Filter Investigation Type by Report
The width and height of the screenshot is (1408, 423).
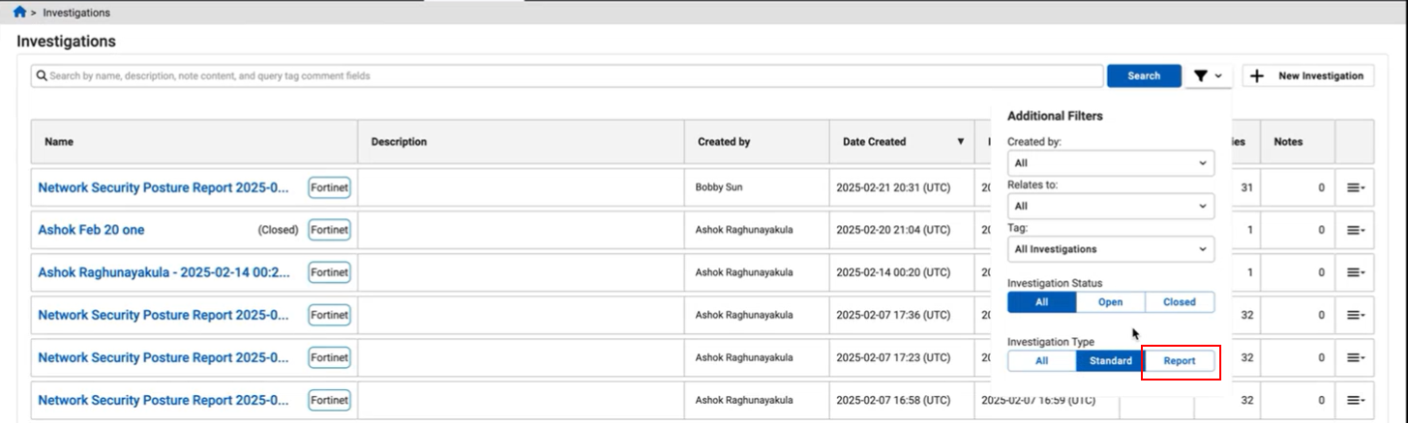(1179, 361)
